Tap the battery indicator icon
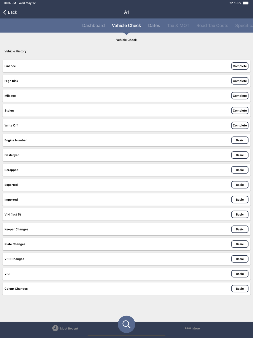Screen dimensions: 253x338 [x=246, y=3]
